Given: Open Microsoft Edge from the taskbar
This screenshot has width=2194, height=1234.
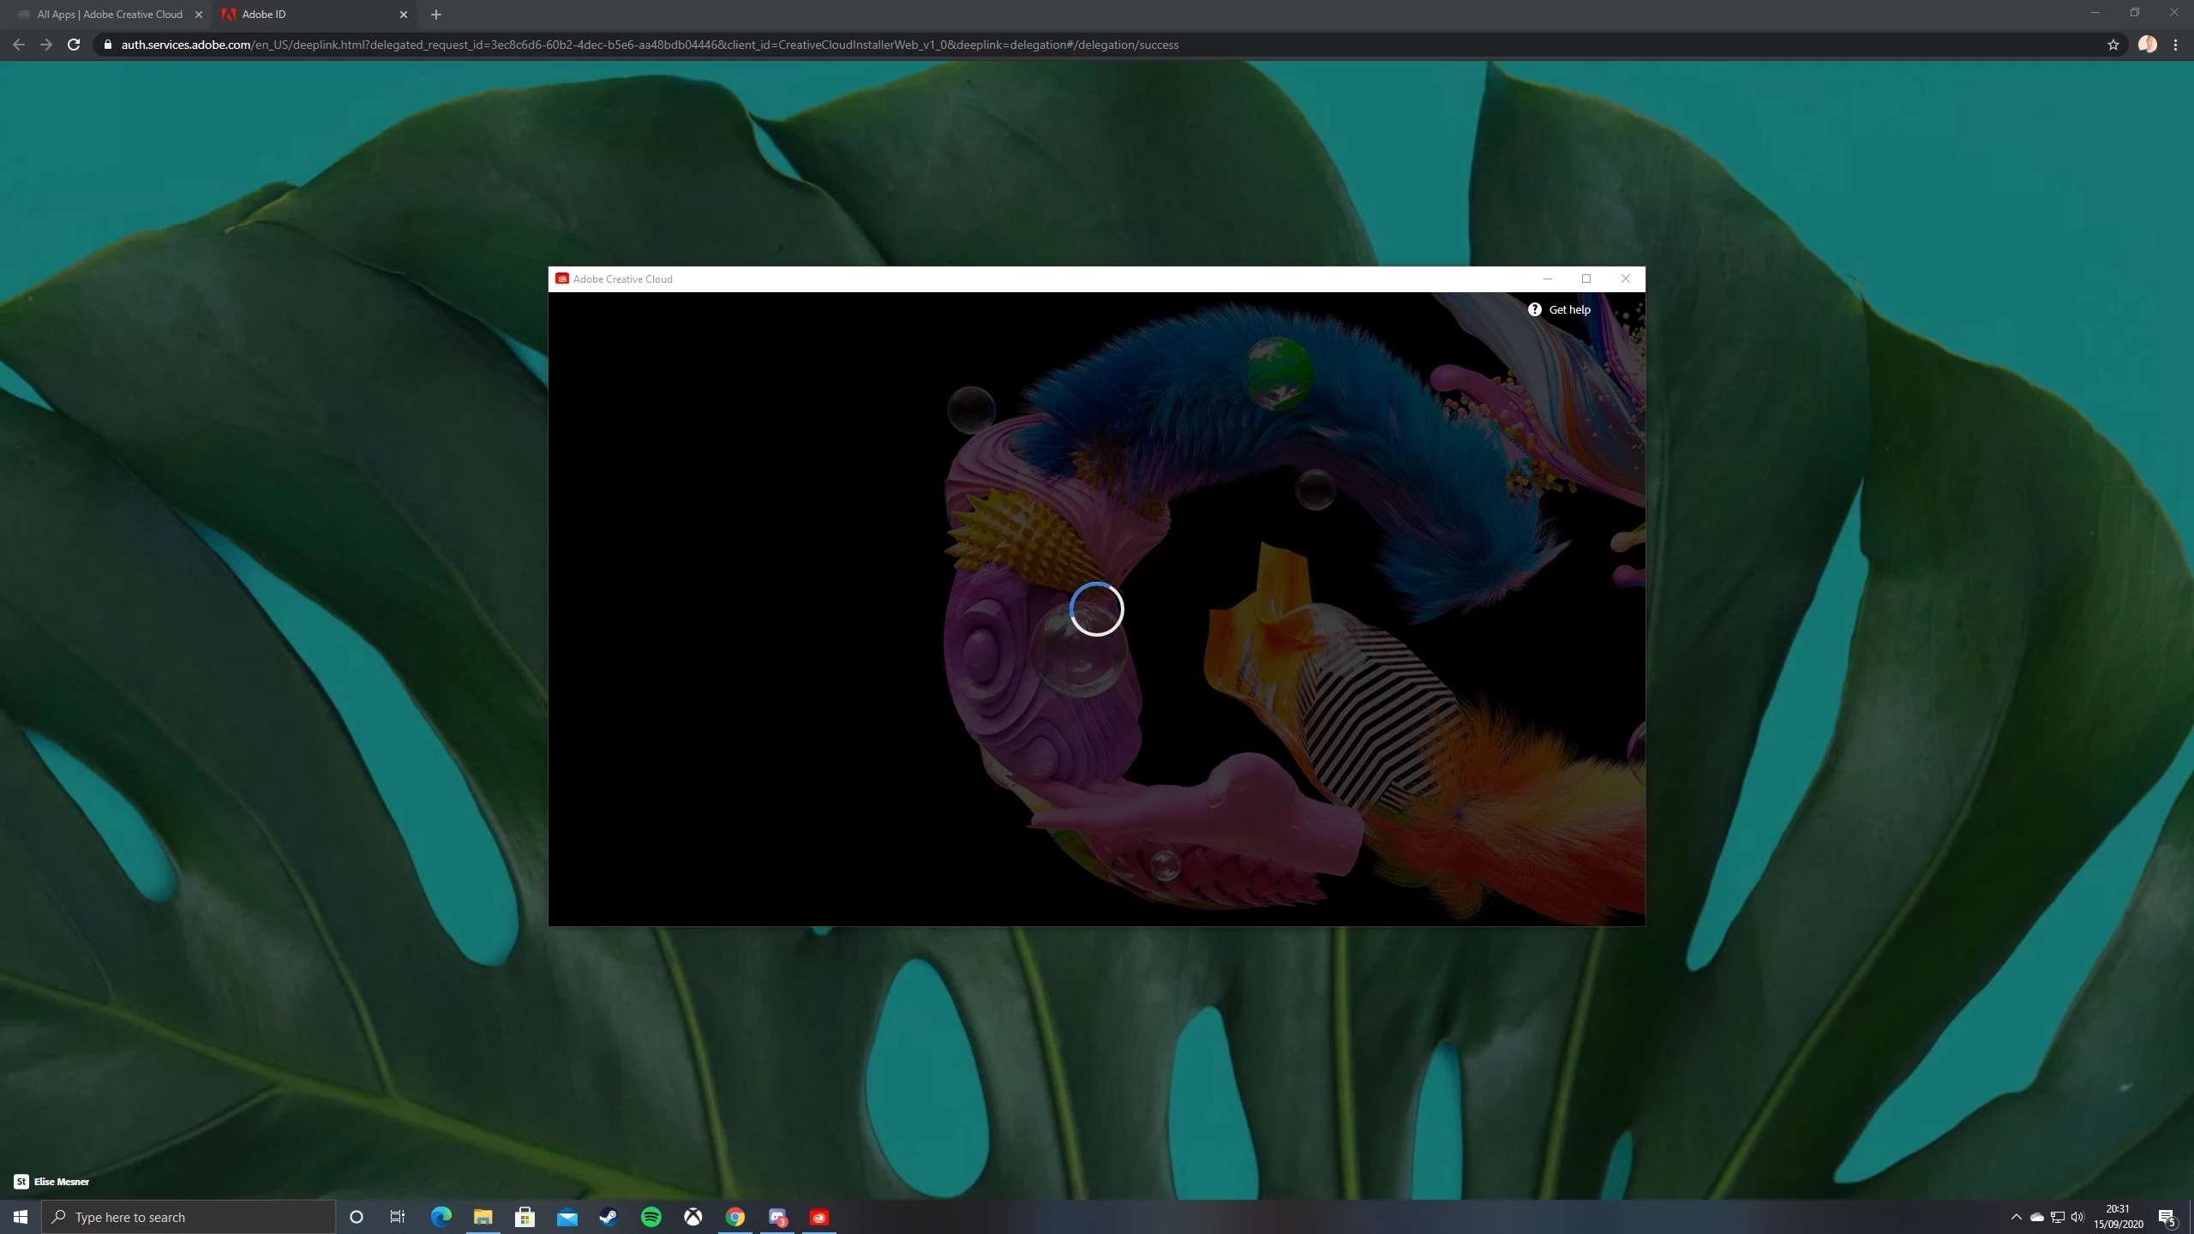Looking at the screenshot, I should (x=441, y=1217).
